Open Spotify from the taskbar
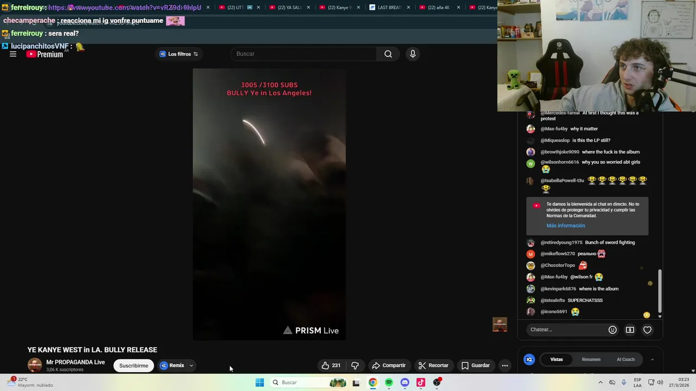The image size is (696, 391). click(x=389, y=382)
